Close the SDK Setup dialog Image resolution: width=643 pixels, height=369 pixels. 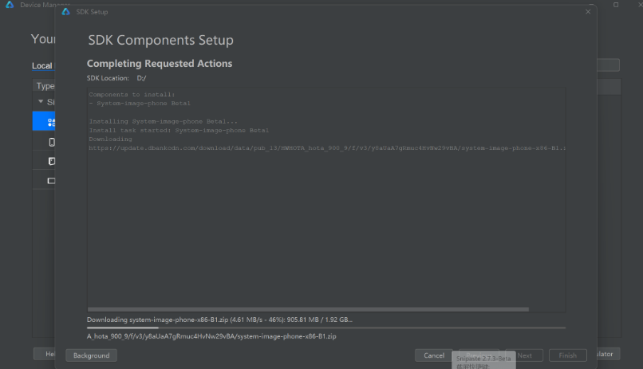coord(588,11)
